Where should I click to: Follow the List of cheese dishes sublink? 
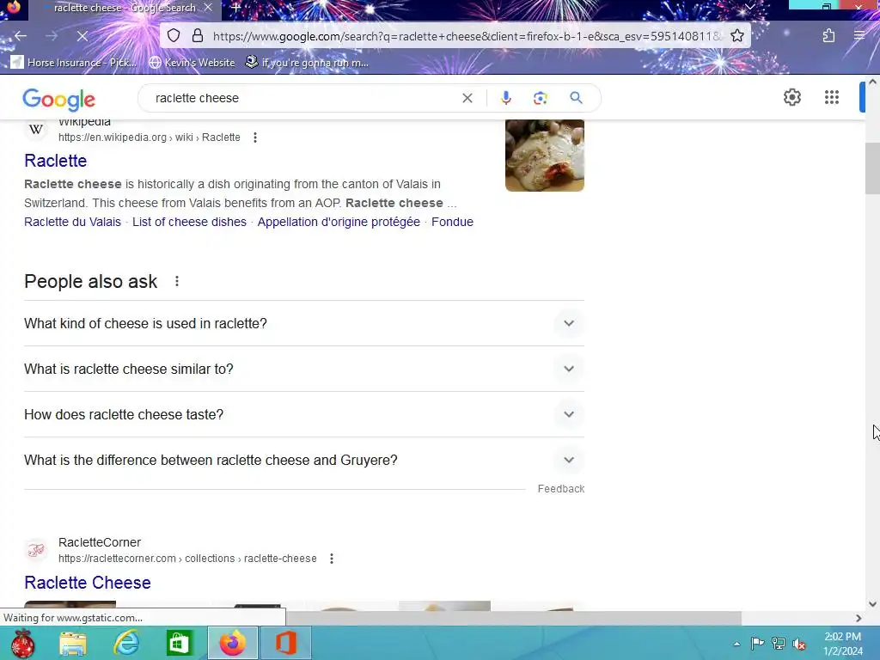click(x=189, y=222)
